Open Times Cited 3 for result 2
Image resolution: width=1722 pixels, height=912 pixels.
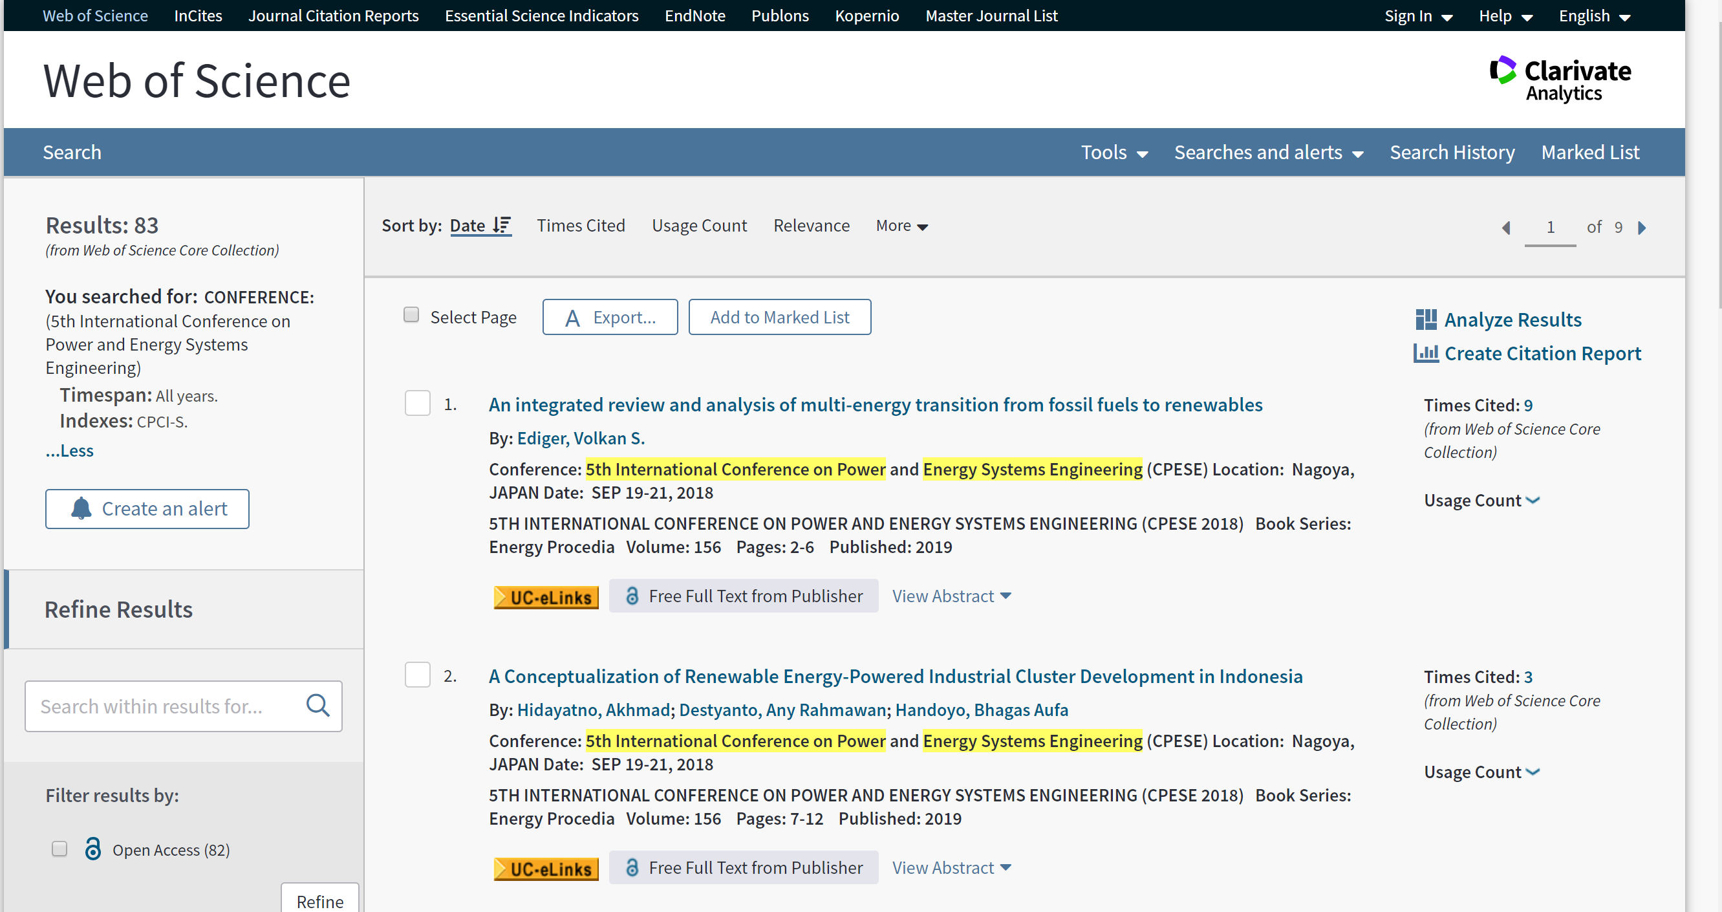(1527, 677)
